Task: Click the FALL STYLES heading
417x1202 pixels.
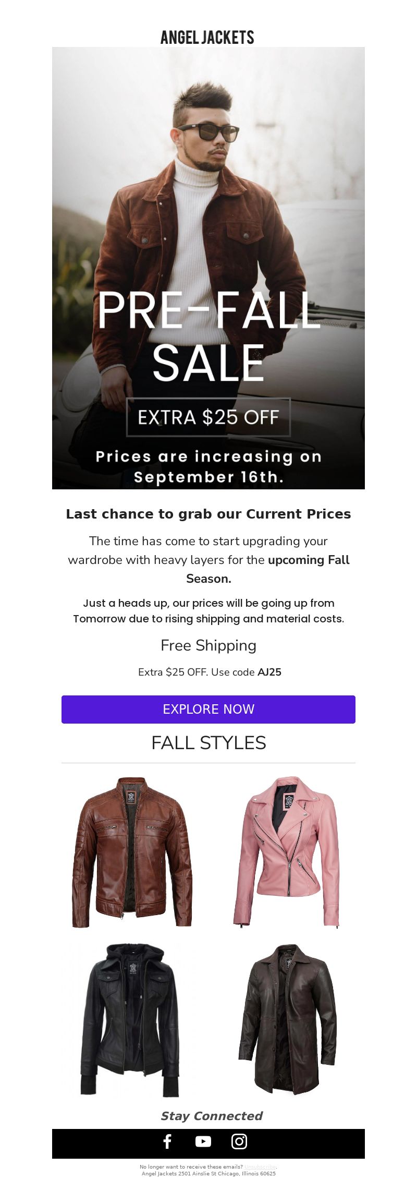Action: point(208,743)
